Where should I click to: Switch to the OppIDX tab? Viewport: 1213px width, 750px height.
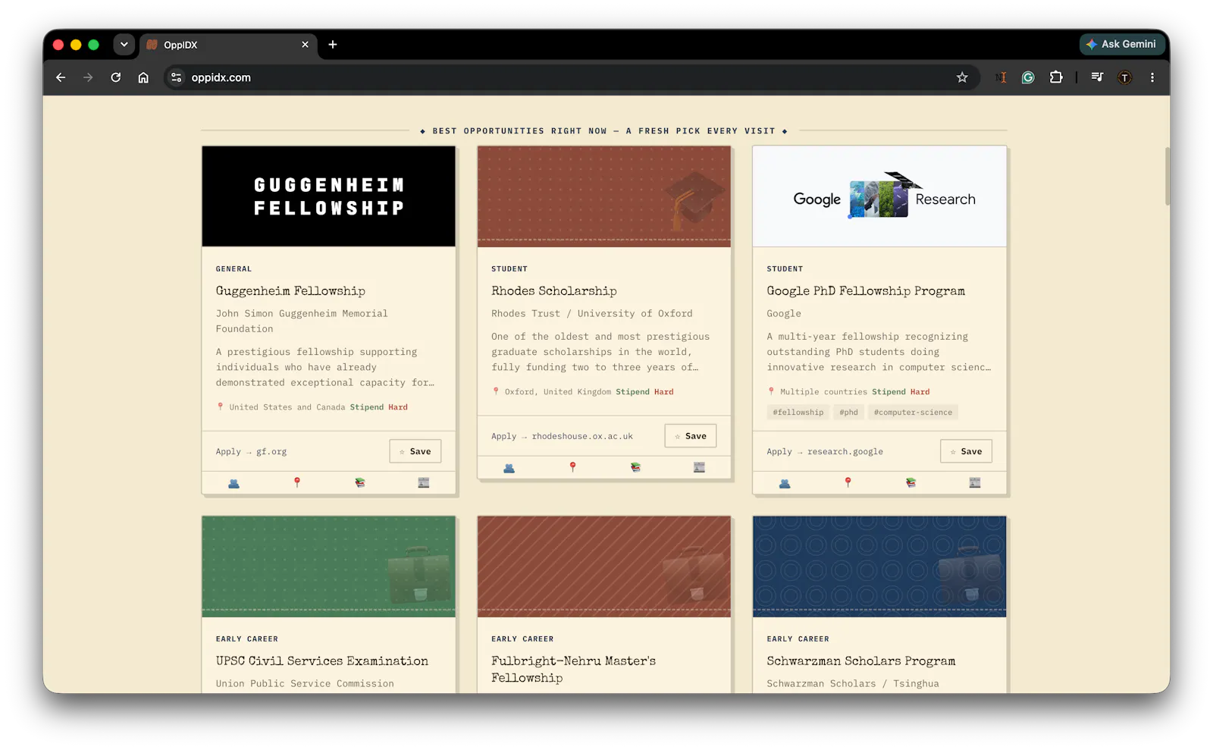click(x=228, y=45)
